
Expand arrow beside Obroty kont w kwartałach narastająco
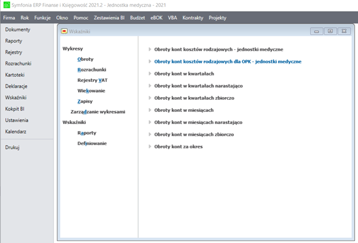(x=150, y=86)
